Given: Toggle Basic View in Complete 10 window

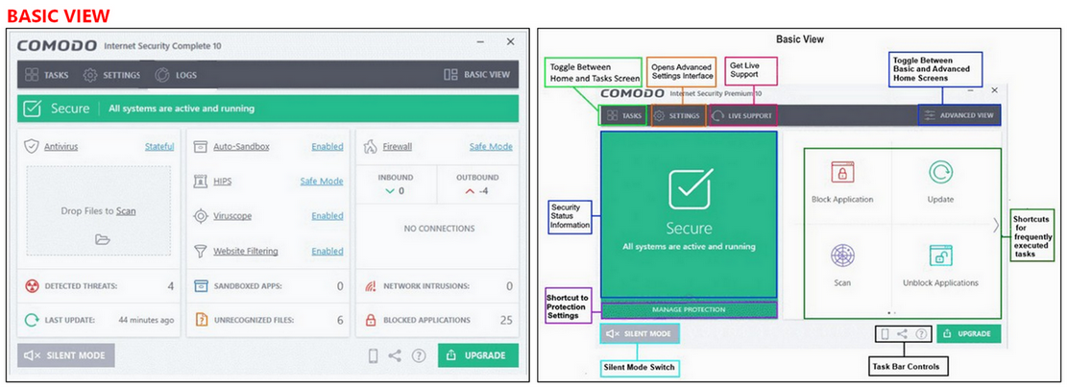Looking at the screenshot, I should pos(476,75).
